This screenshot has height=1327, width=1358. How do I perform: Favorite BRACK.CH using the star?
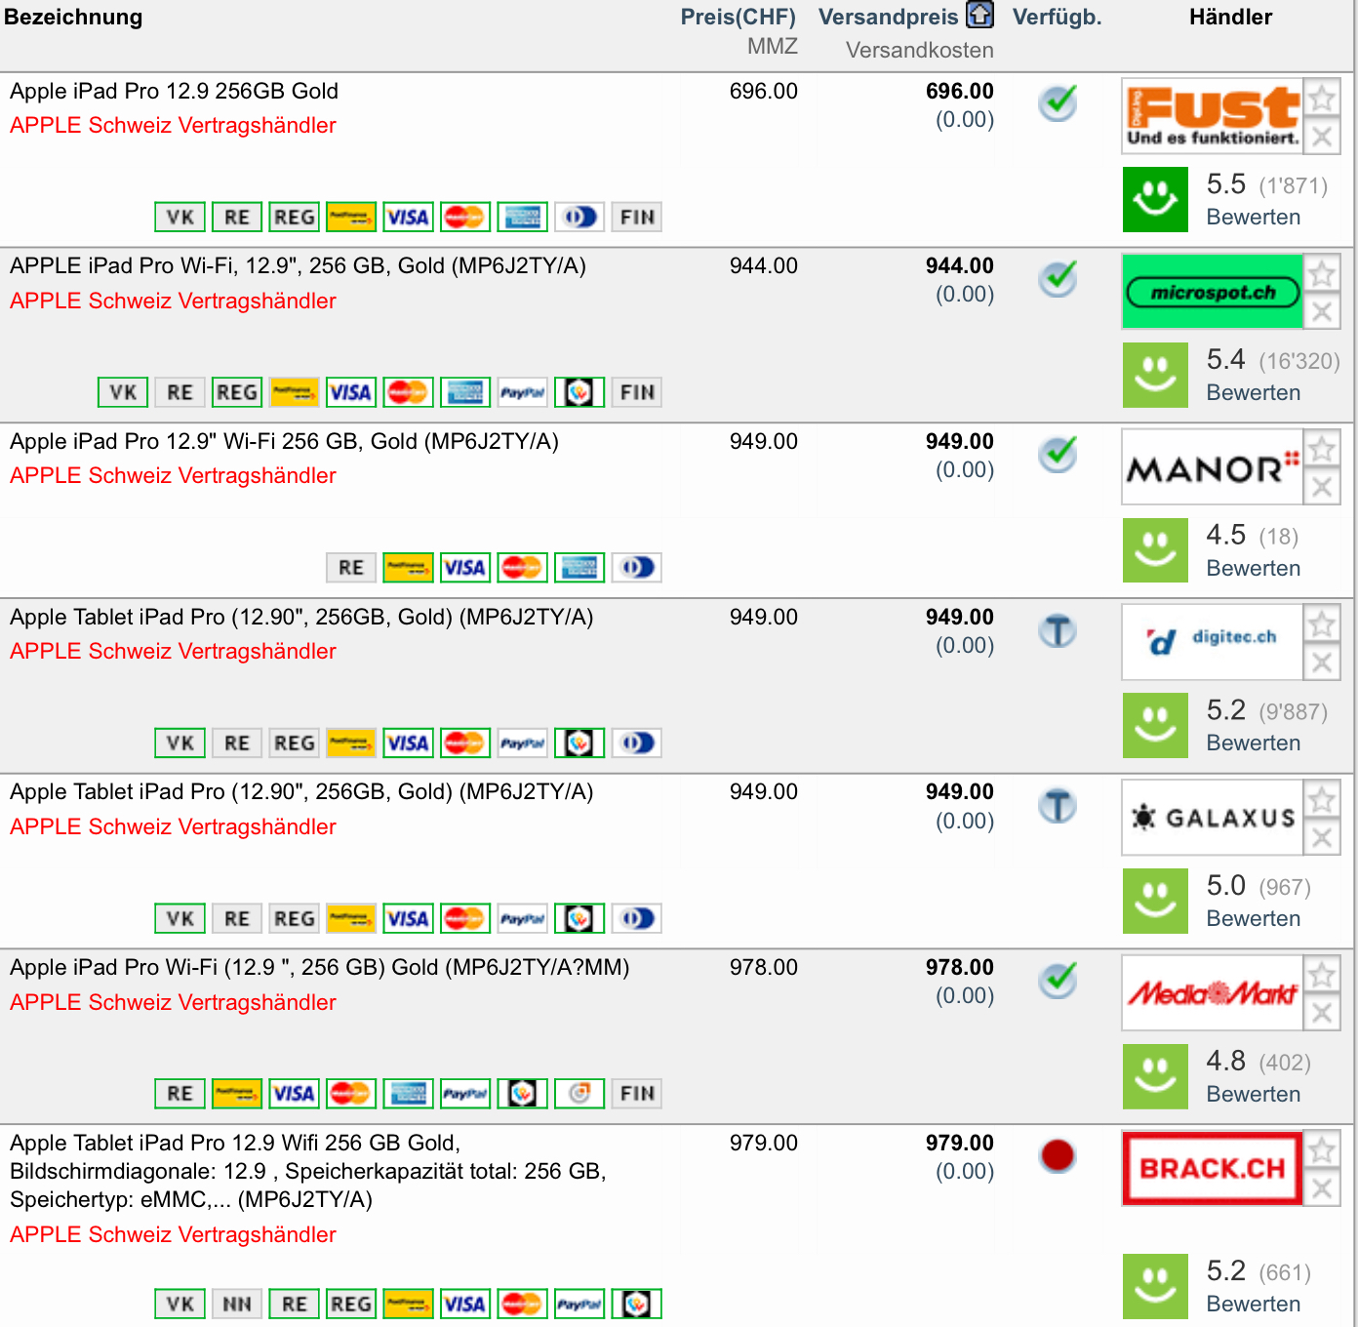click(x=1322, y=1149)
